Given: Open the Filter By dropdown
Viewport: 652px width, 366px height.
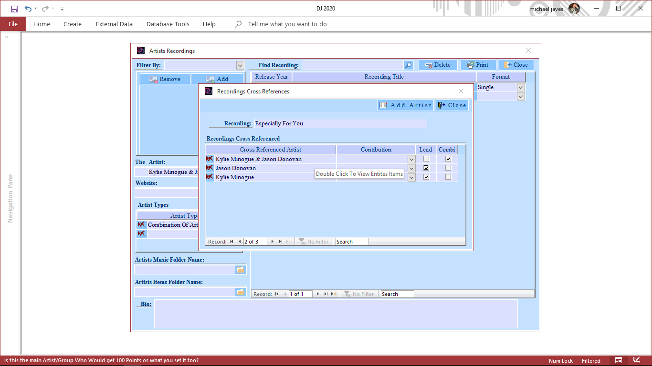Looking at the screenshot, I should [x=240, y=65].
